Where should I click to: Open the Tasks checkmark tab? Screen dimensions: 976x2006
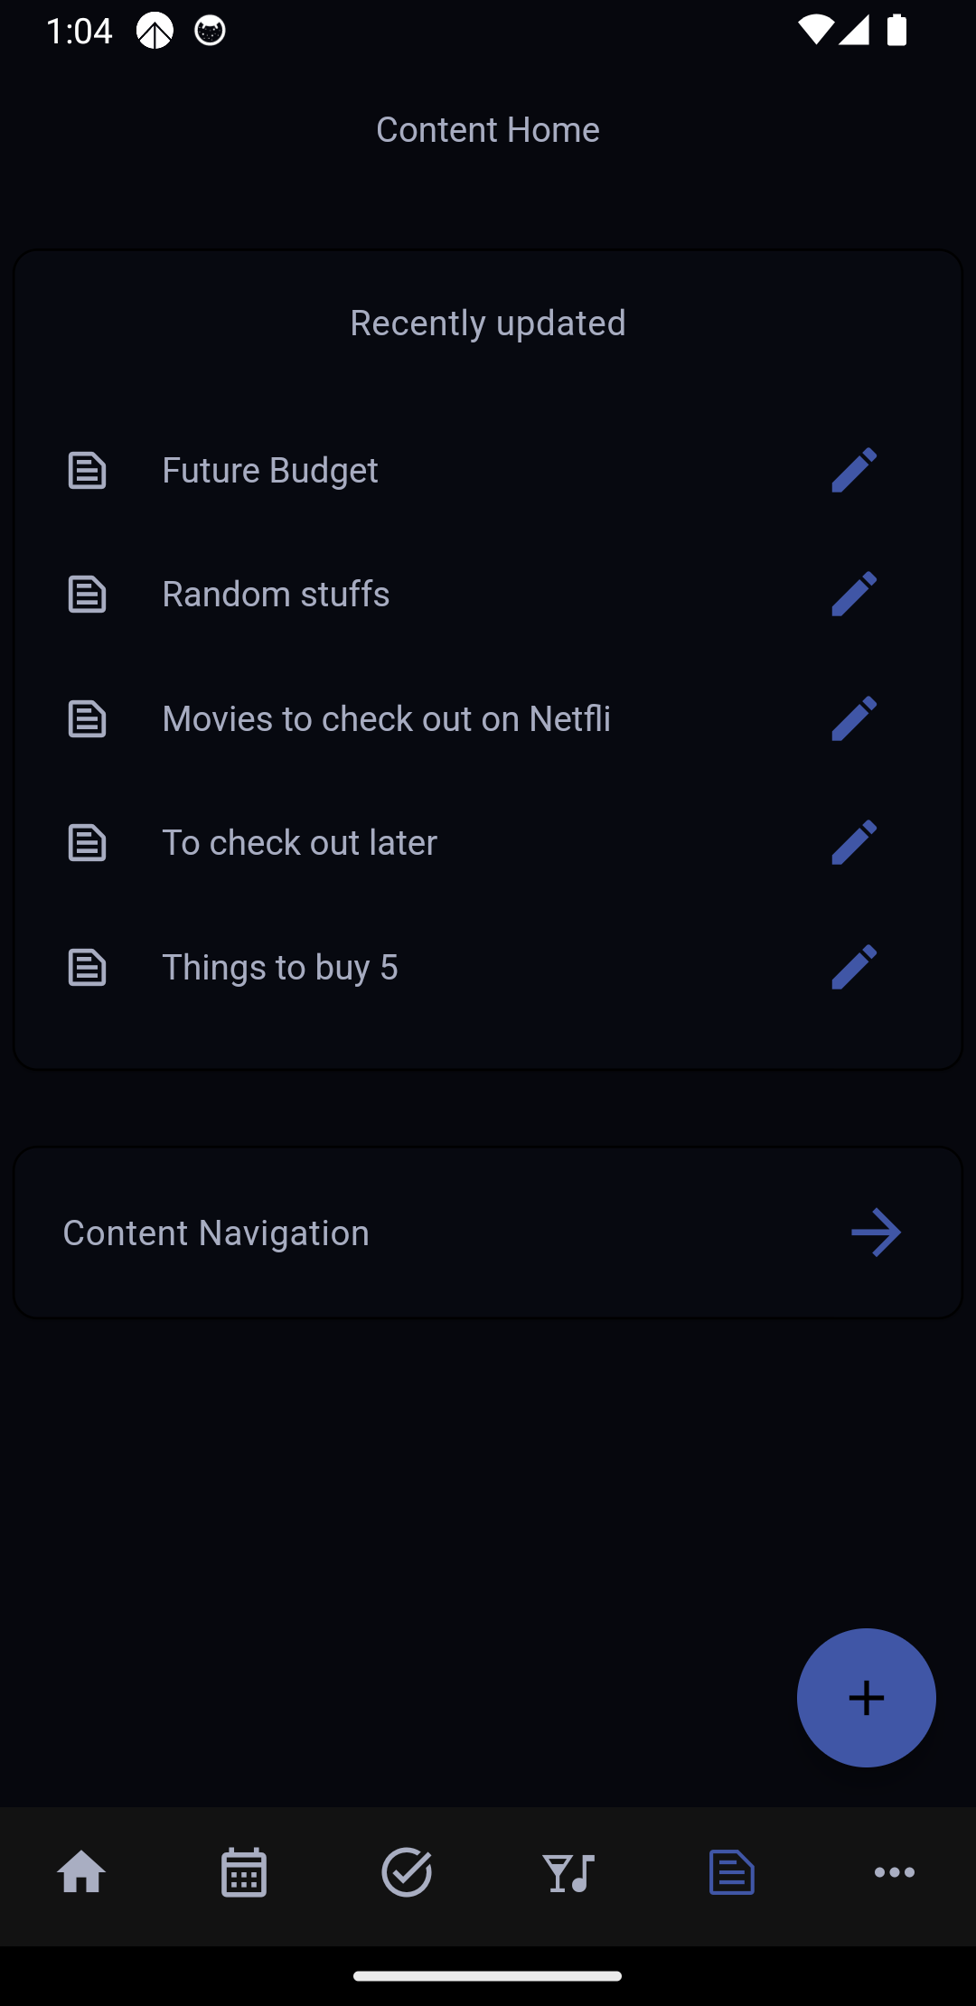[x=407, y=1872]
